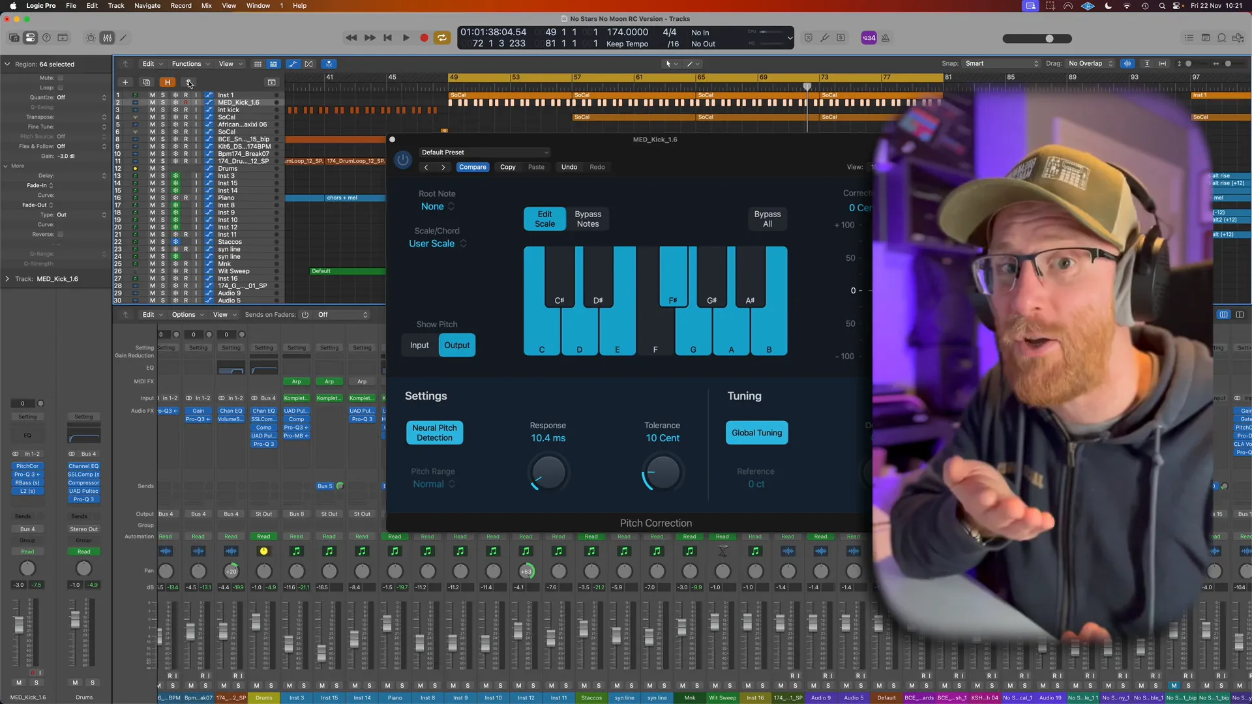Open Functions menu in Tracks area
Screen dimensions: 1252x704
190,64
